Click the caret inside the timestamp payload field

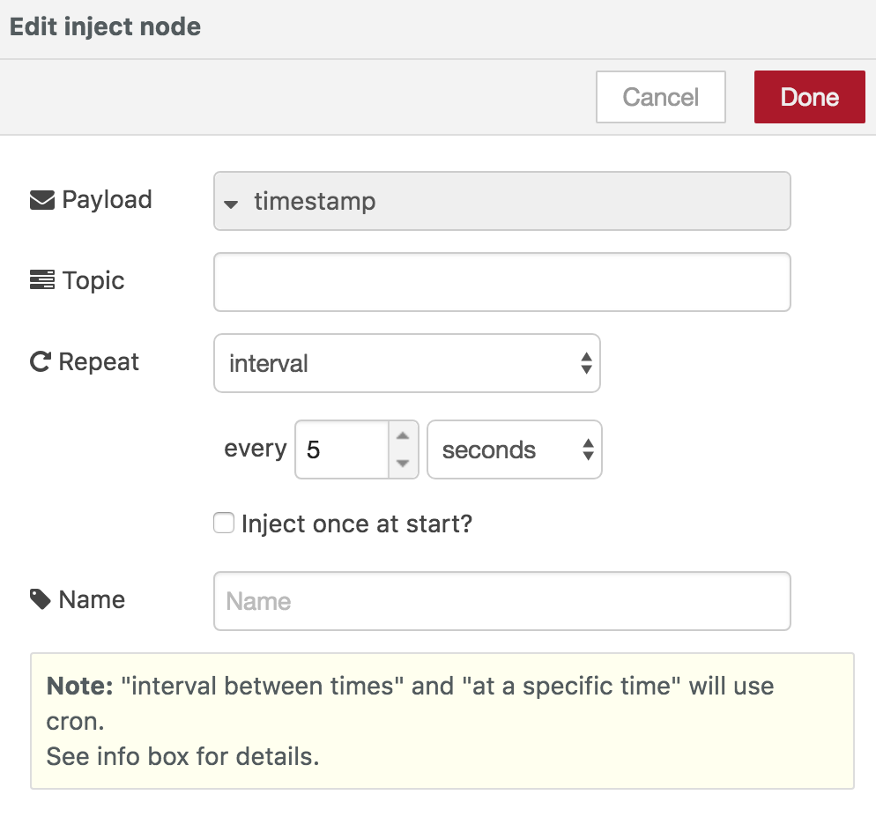point(230,203)
